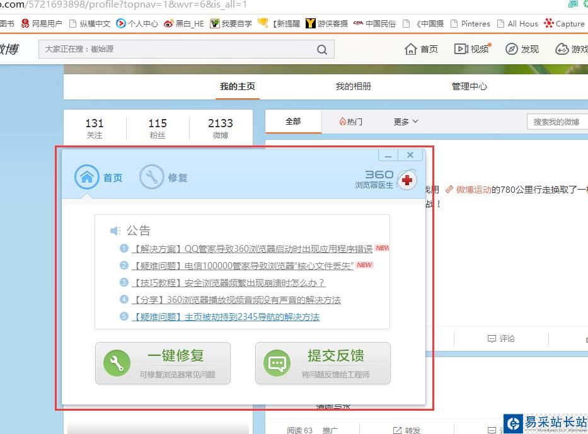
Task: Open the 我要自学 bookmark
Action: (x=231, y=23)
